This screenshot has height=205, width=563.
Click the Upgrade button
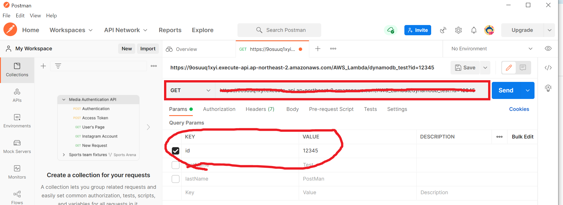point(522,30)
